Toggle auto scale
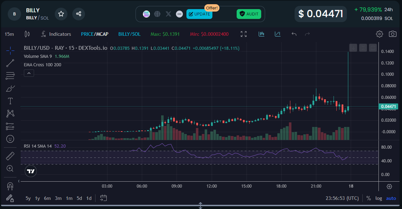 click(391, 198)
